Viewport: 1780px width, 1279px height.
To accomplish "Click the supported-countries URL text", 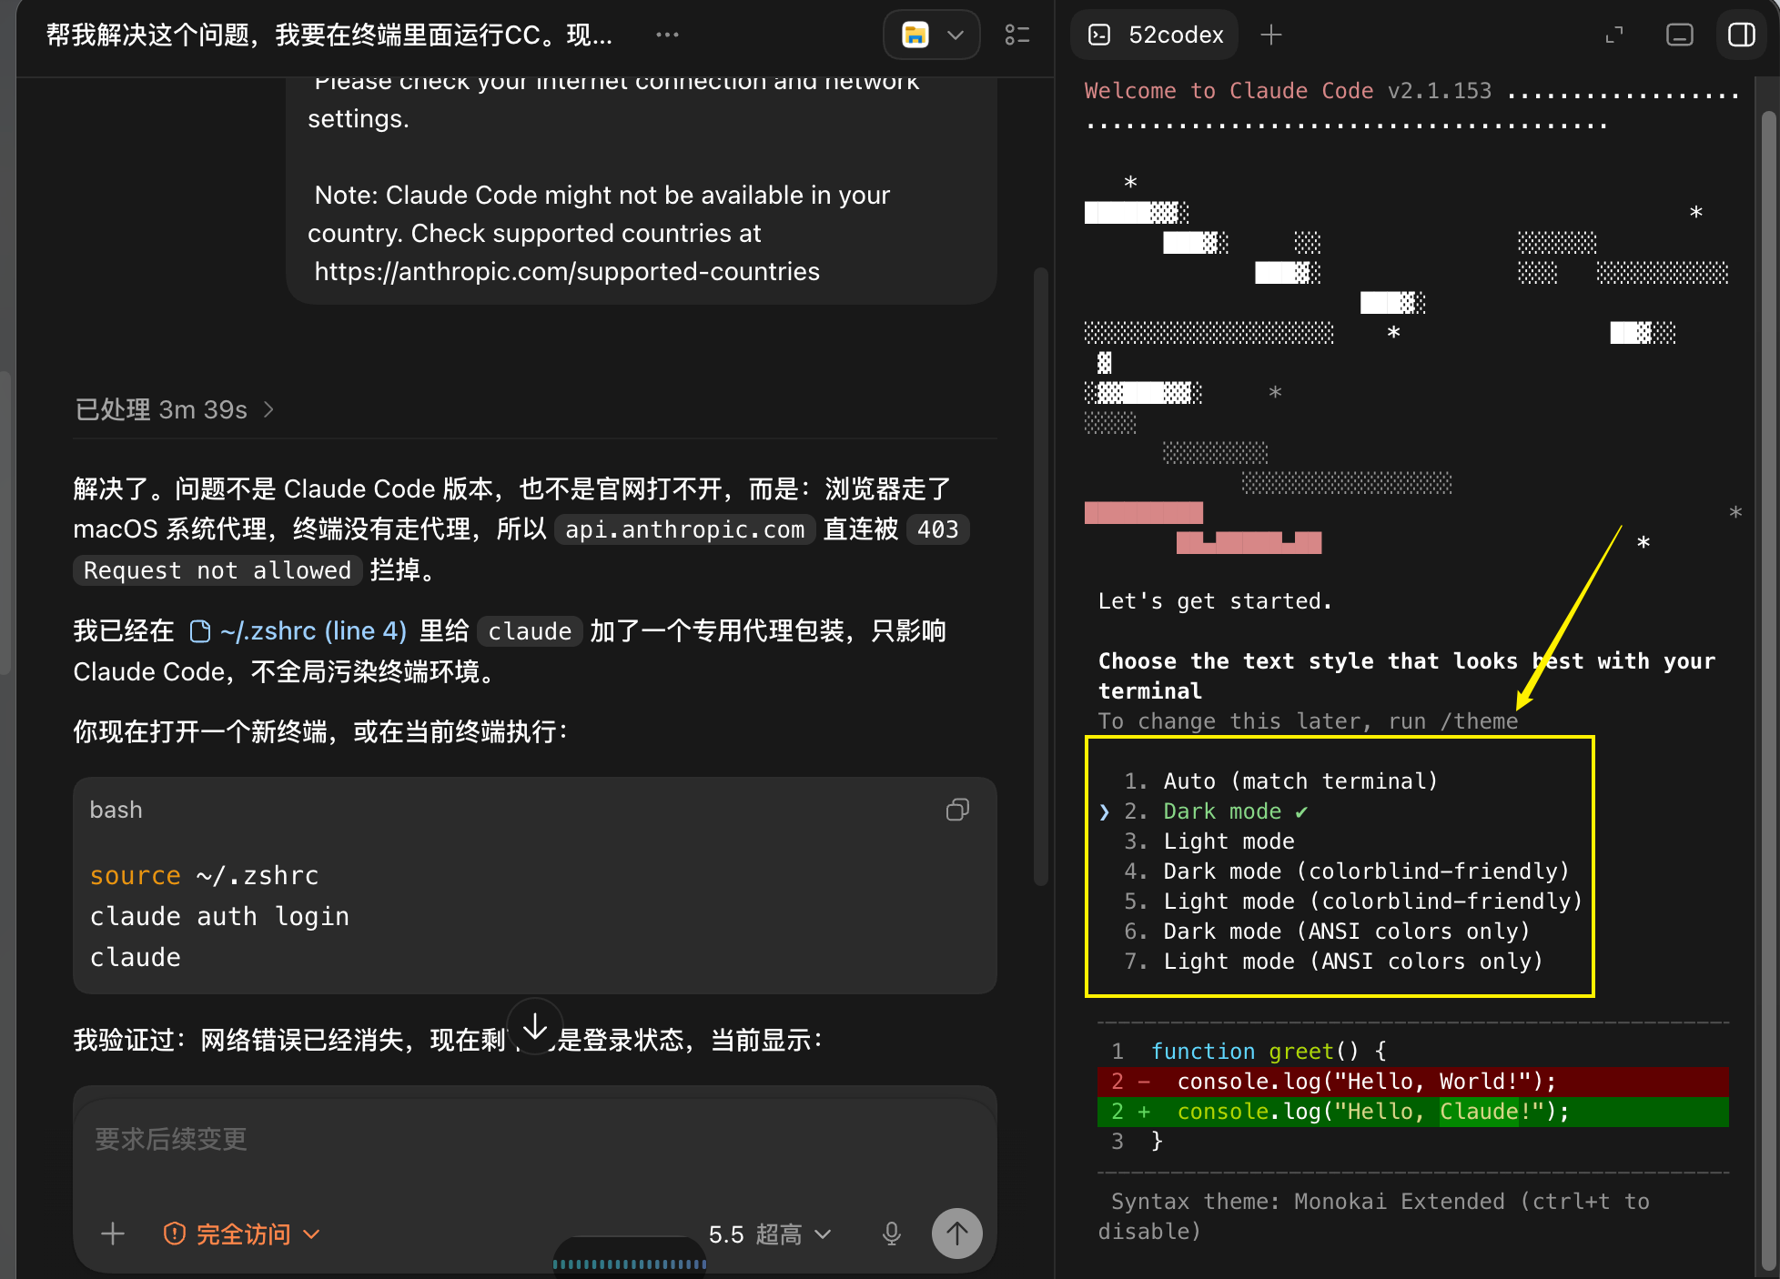I will 567,271.
